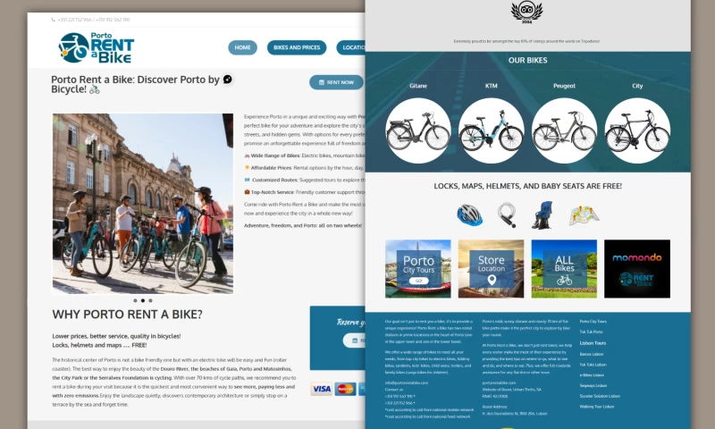
Task: Click the RENT NOW button
Action: click(337, 82)
